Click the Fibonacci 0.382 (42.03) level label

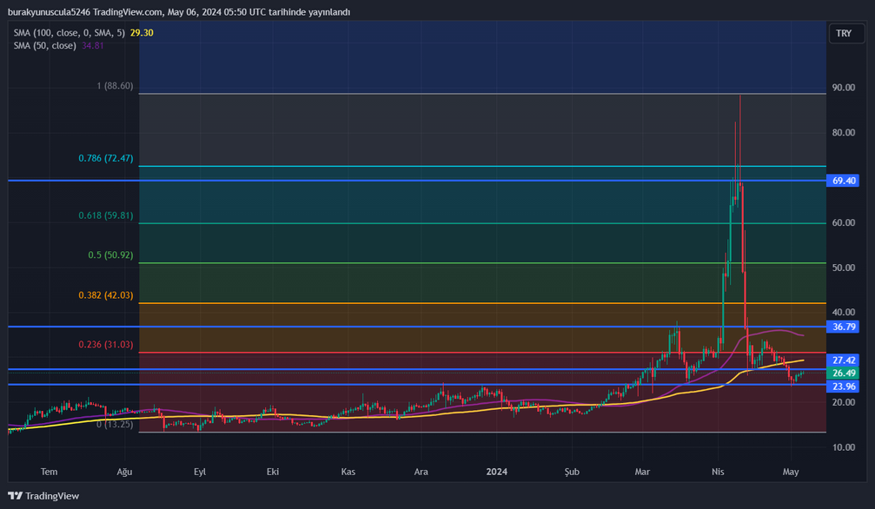[106, 295]
